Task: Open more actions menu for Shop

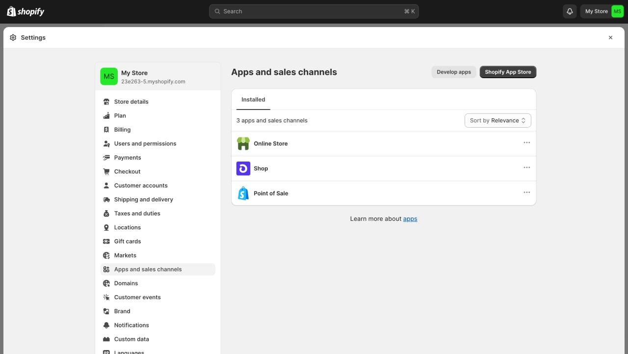Action: click(x=526, y=168)
